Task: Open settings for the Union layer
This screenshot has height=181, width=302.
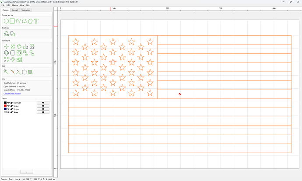Action: point(43,109)
